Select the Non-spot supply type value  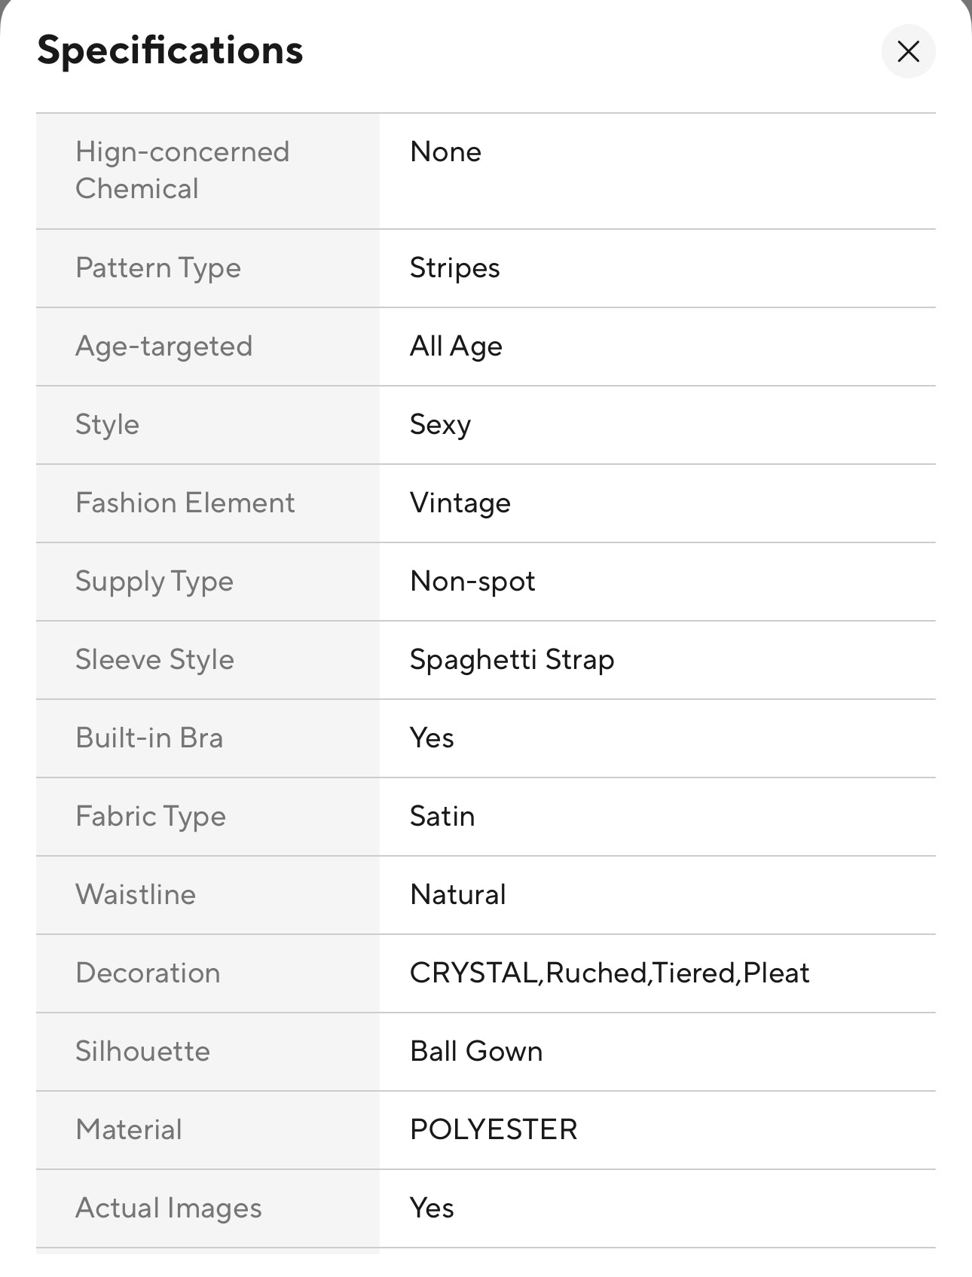point(472,582)
